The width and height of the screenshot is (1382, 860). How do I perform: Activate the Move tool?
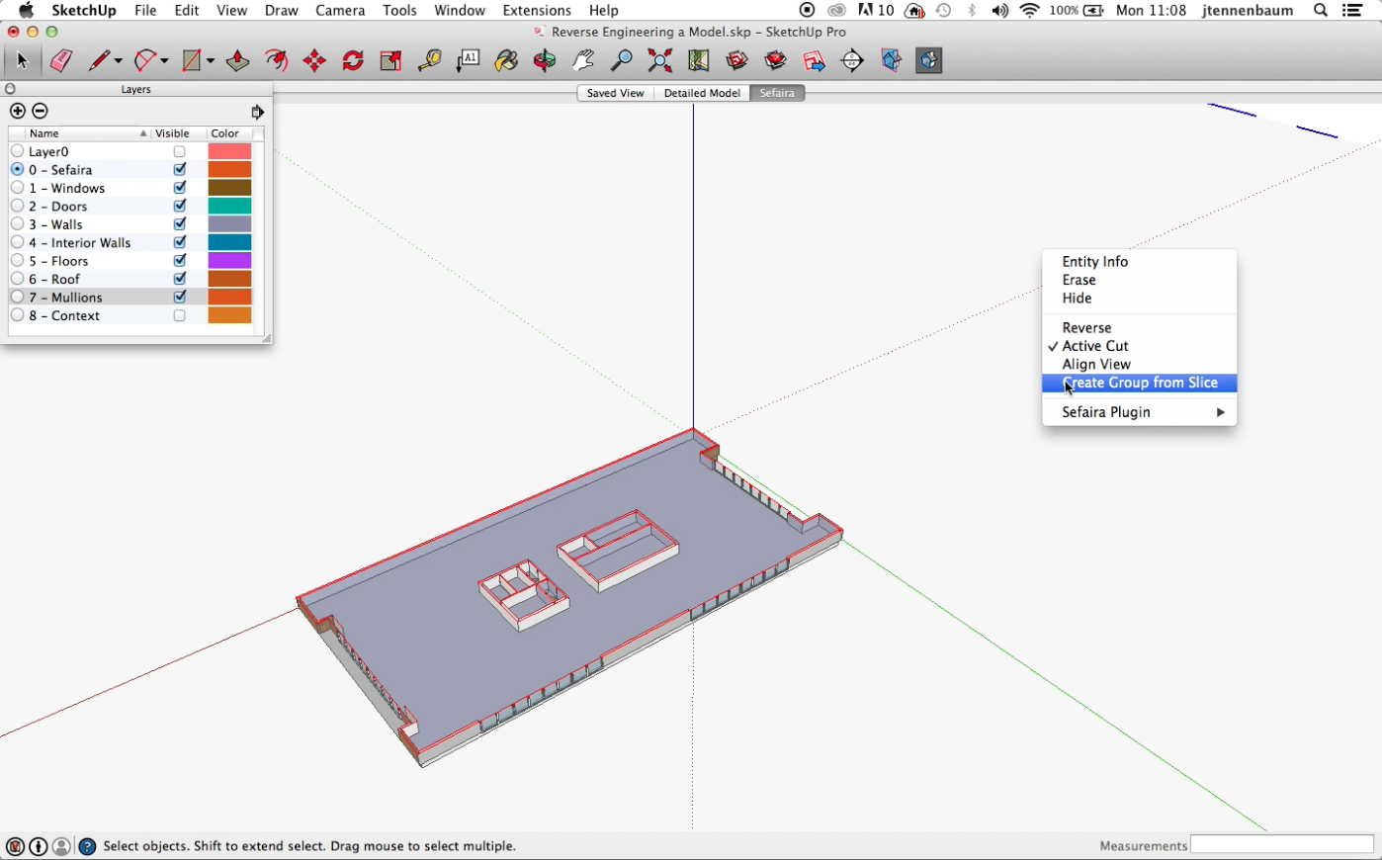point(314,61)
